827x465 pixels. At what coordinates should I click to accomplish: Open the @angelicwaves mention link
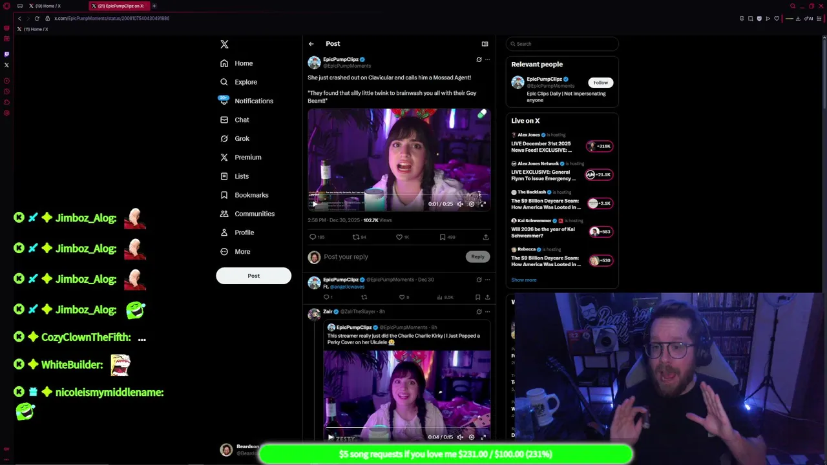(x=347, y=287)
